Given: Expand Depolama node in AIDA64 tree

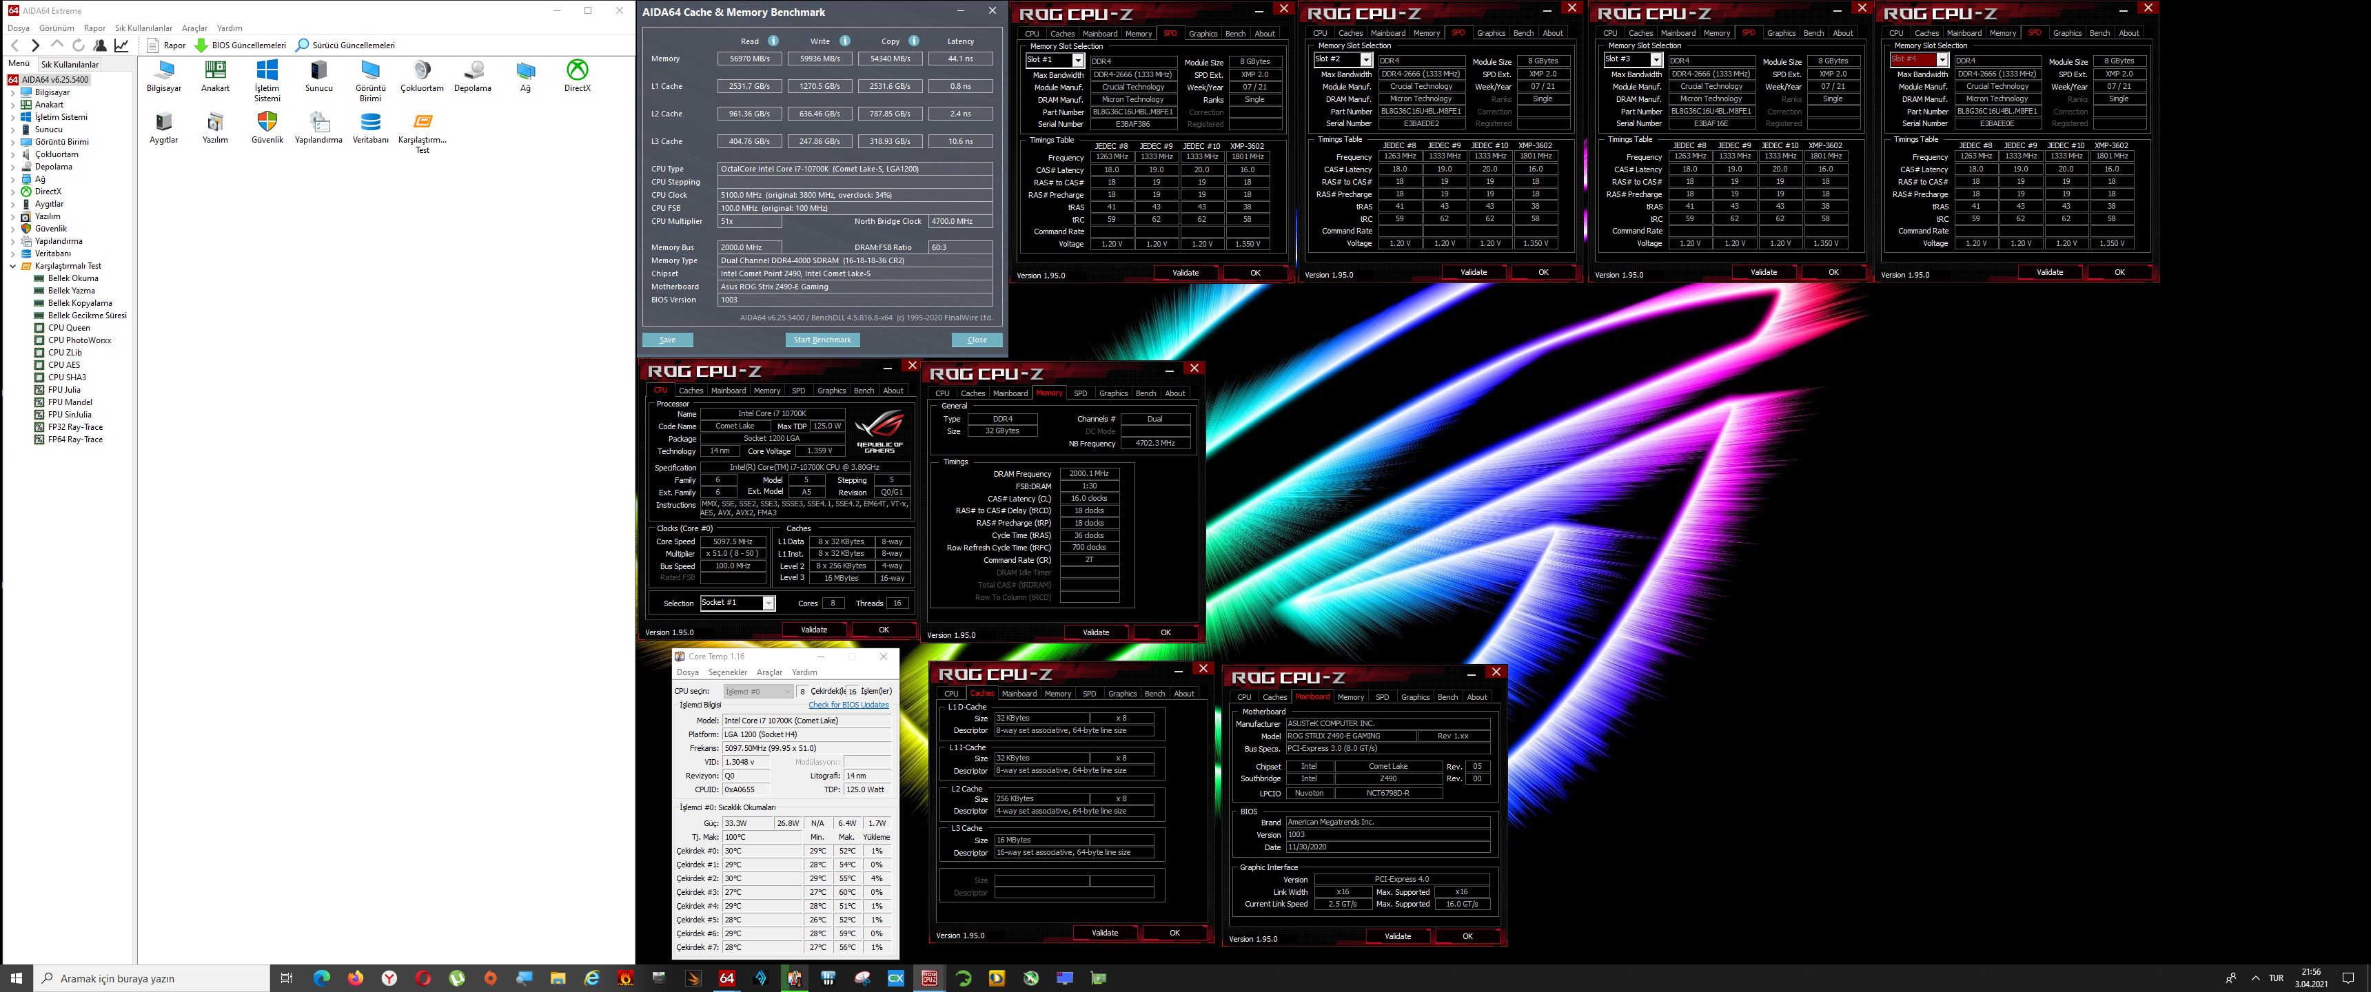Looking at the screenshot, I should [x=13, y=167].
